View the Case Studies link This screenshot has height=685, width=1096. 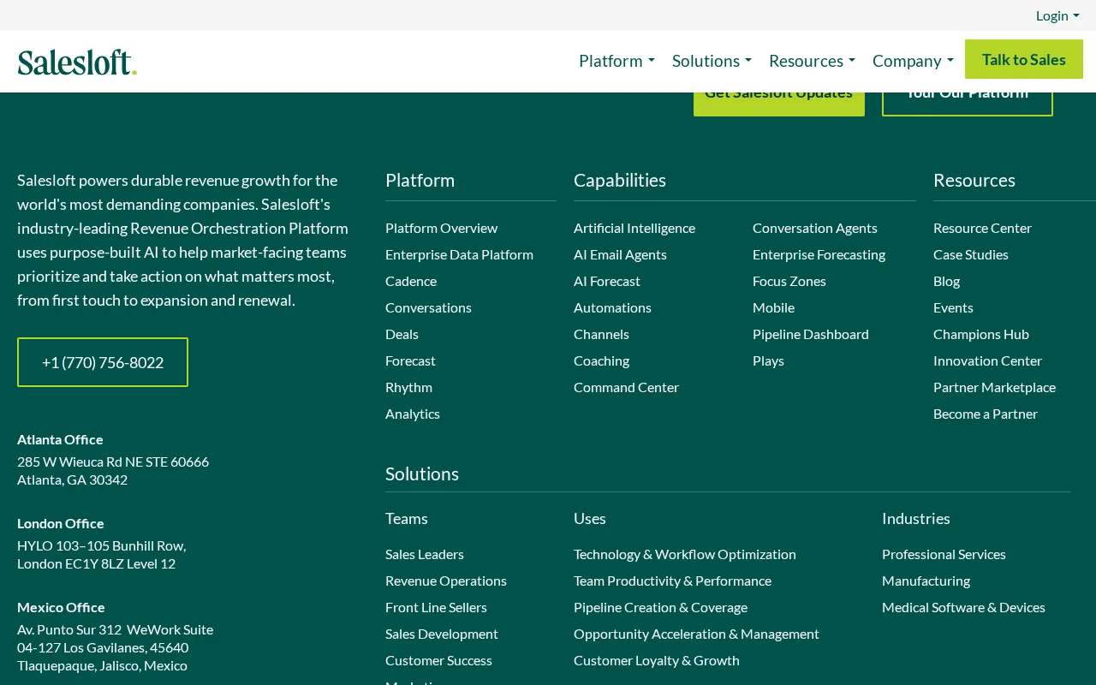click(971, 254)
